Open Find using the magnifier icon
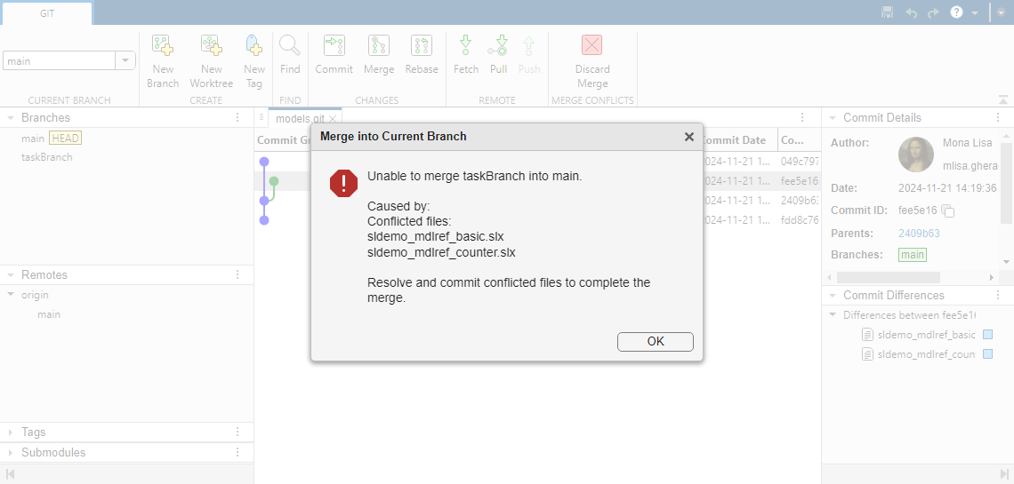The image size is (1014, 484). 290,46
